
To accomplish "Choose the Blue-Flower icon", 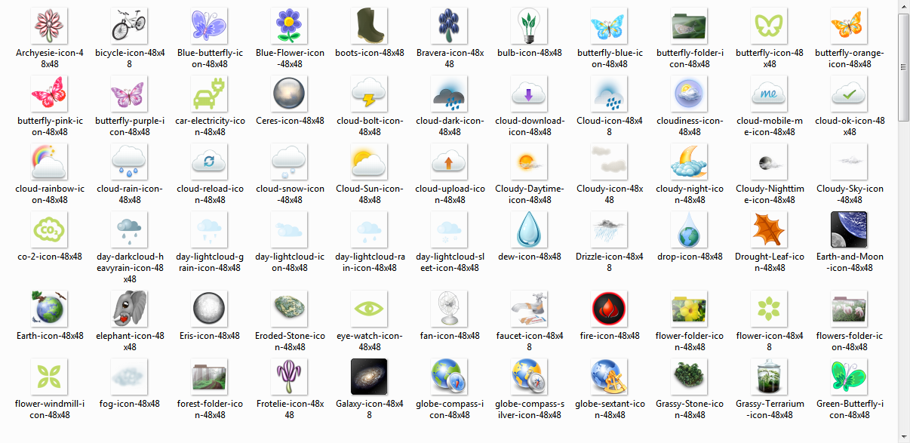I will [290, 26].
